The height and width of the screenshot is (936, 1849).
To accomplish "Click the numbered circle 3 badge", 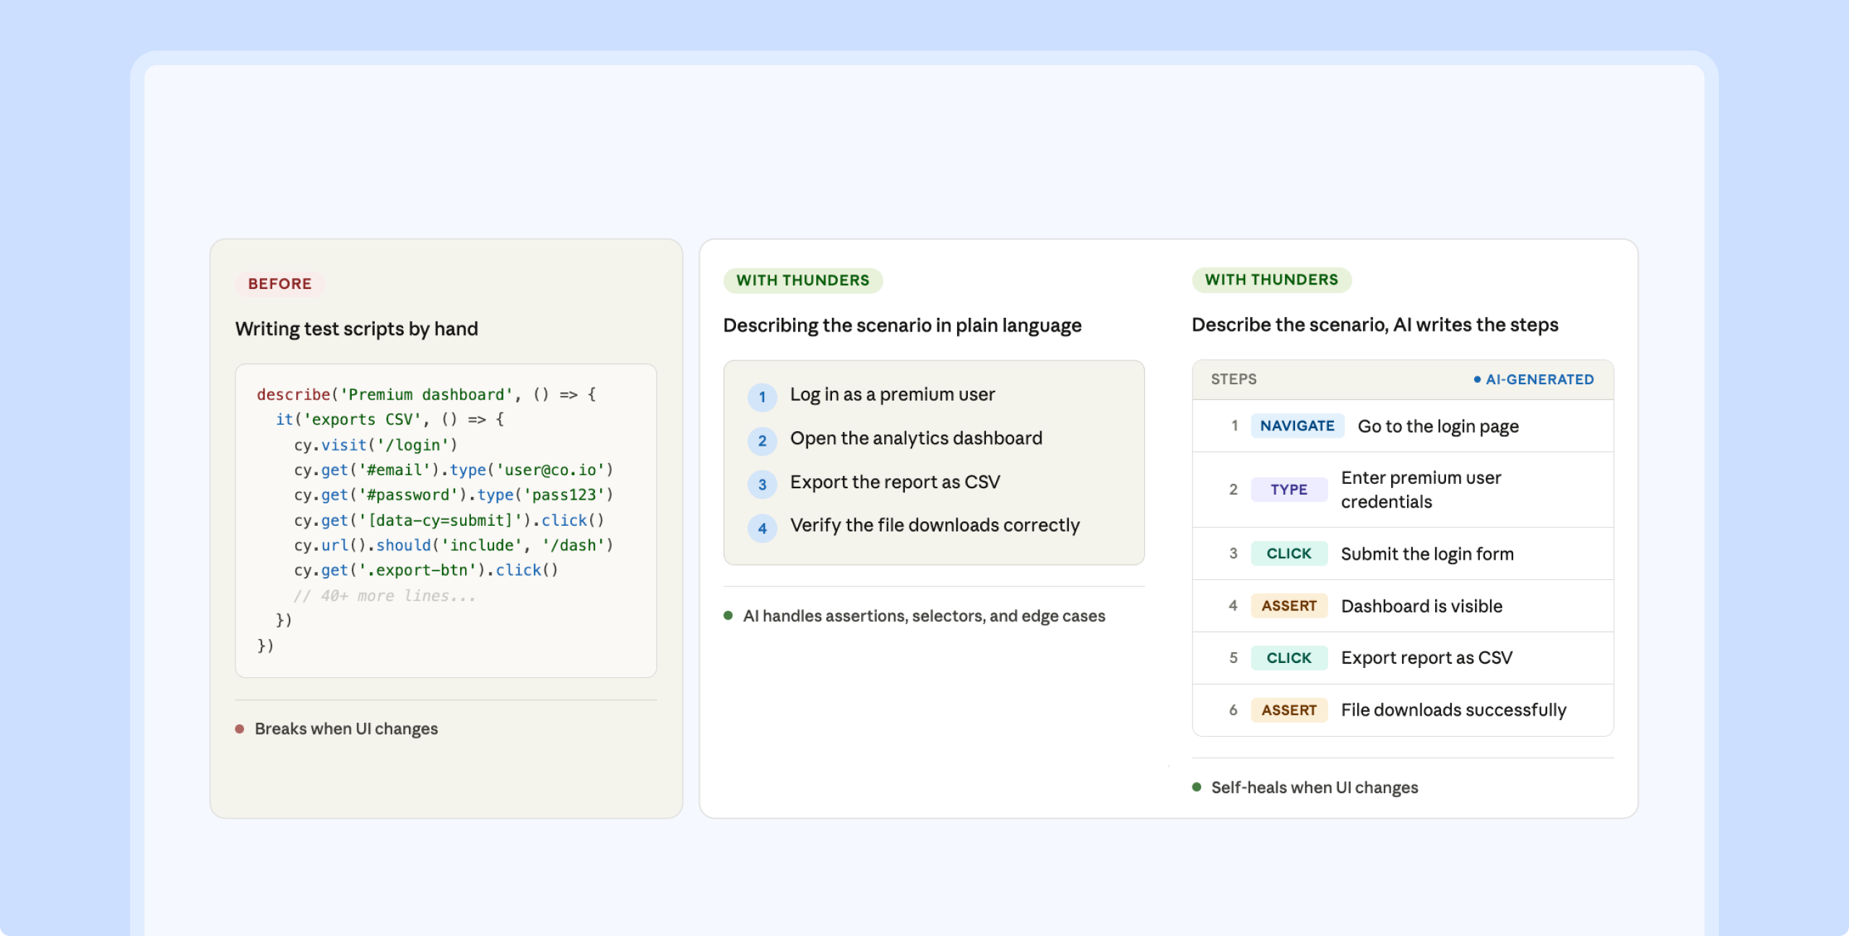I will [762, 484].
